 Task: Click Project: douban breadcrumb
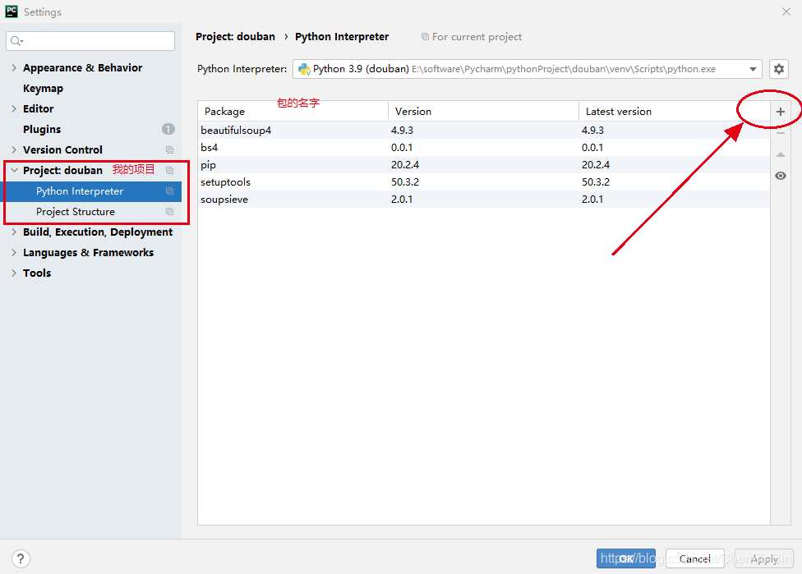click(x=235, y=37)
